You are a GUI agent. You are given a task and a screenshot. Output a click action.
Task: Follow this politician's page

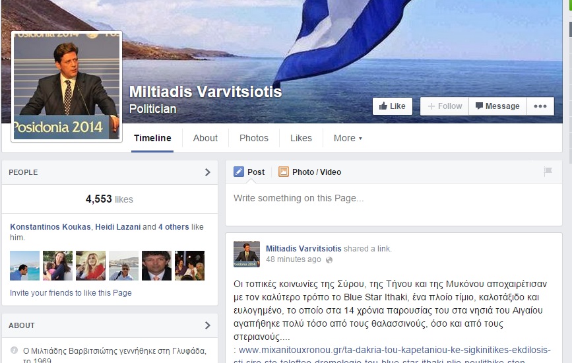tap(444, 106)
